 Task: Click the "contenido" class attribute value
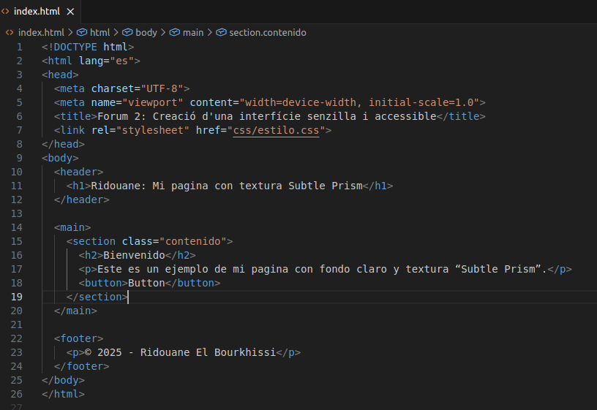pyautogui.click(x=195, y=241)
